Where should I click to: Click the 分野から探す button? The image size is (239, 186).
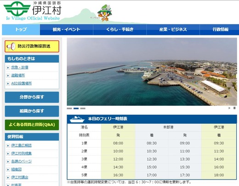click(32, 97)
